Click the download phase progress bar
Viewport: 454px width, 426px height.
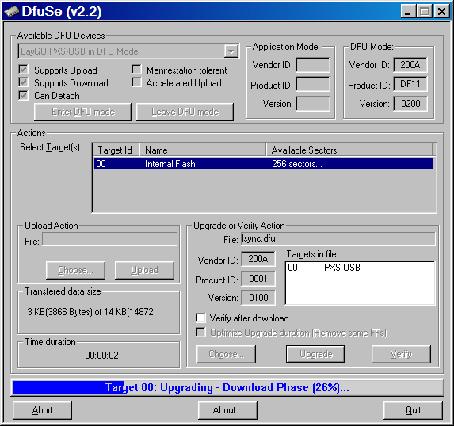[227, 388]
